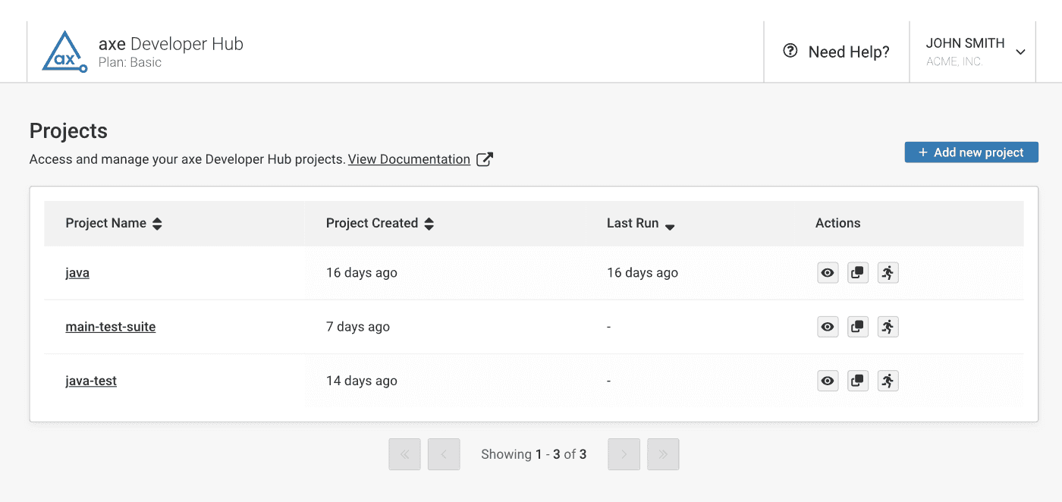
Task: Click the Need Help question mark icon
Action: tap(790, 51)
